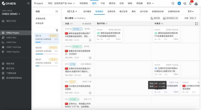Open 燃尽图 burndown chart
This screenshot has width=201, height=110.
tap(155, 18)
